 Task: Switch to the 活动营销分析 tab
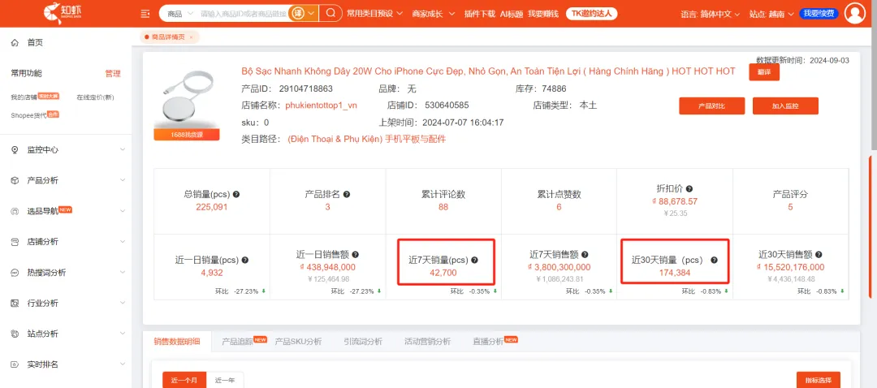(427, 342)
